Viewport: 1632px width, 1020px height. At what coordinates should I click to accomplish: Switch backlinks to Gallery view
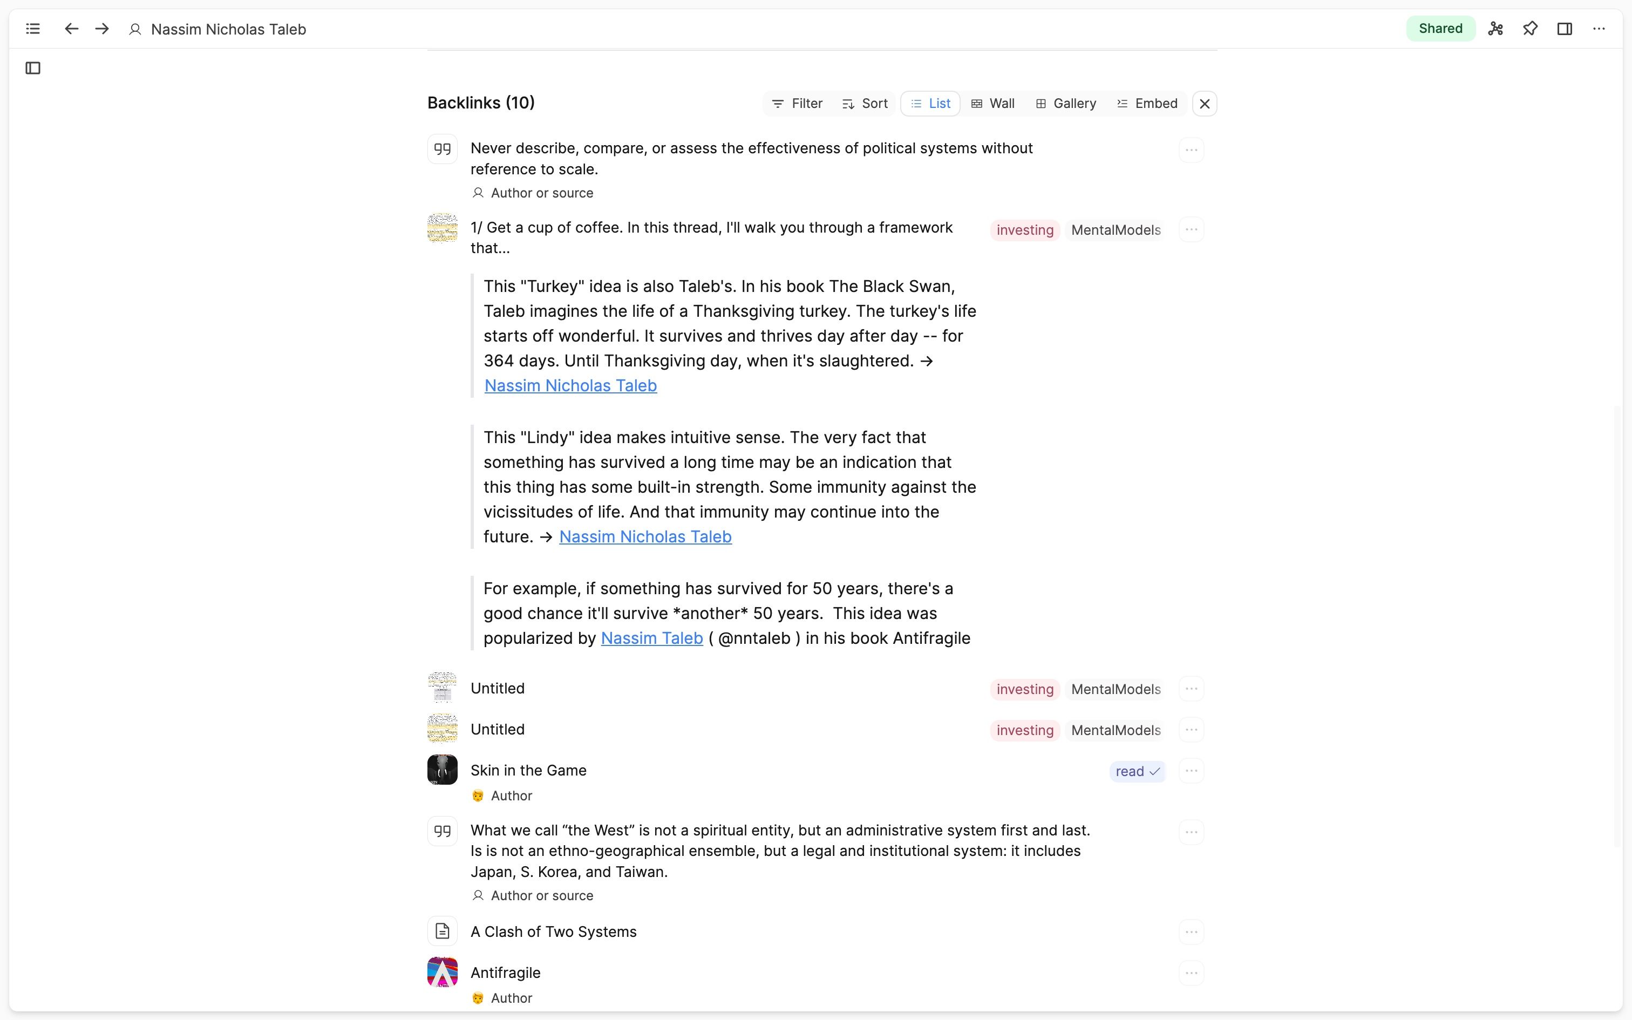click(x=1066, y=103)
